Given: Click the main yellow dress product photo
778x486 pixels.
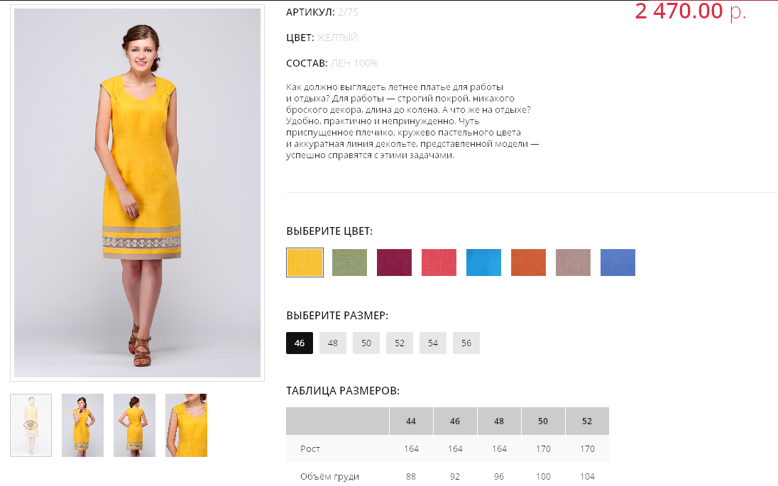Looking at the screenshot, I should click(137, 193).
